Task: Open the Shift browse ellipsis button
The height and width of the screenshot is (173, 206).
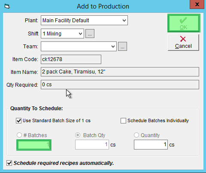Action: point(90,34)
